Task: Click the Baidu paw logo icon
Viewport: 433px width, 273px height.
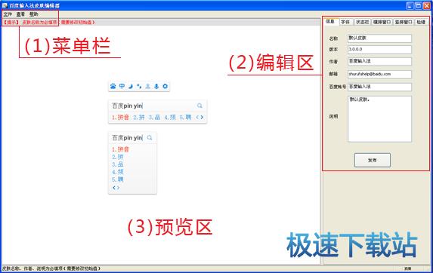Action: pos(113,86)
